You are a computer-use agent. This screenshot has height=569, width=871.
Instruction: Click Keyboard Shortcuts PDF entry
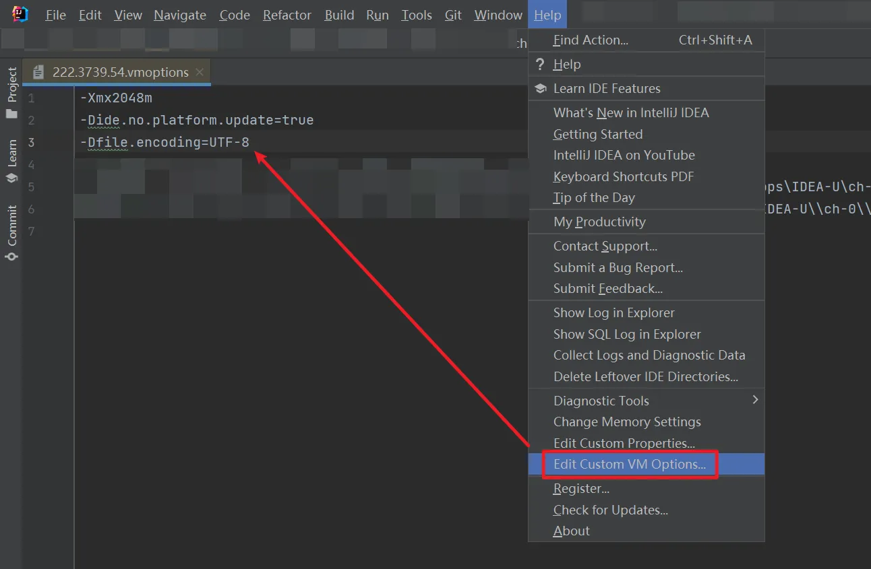[623, 176]
